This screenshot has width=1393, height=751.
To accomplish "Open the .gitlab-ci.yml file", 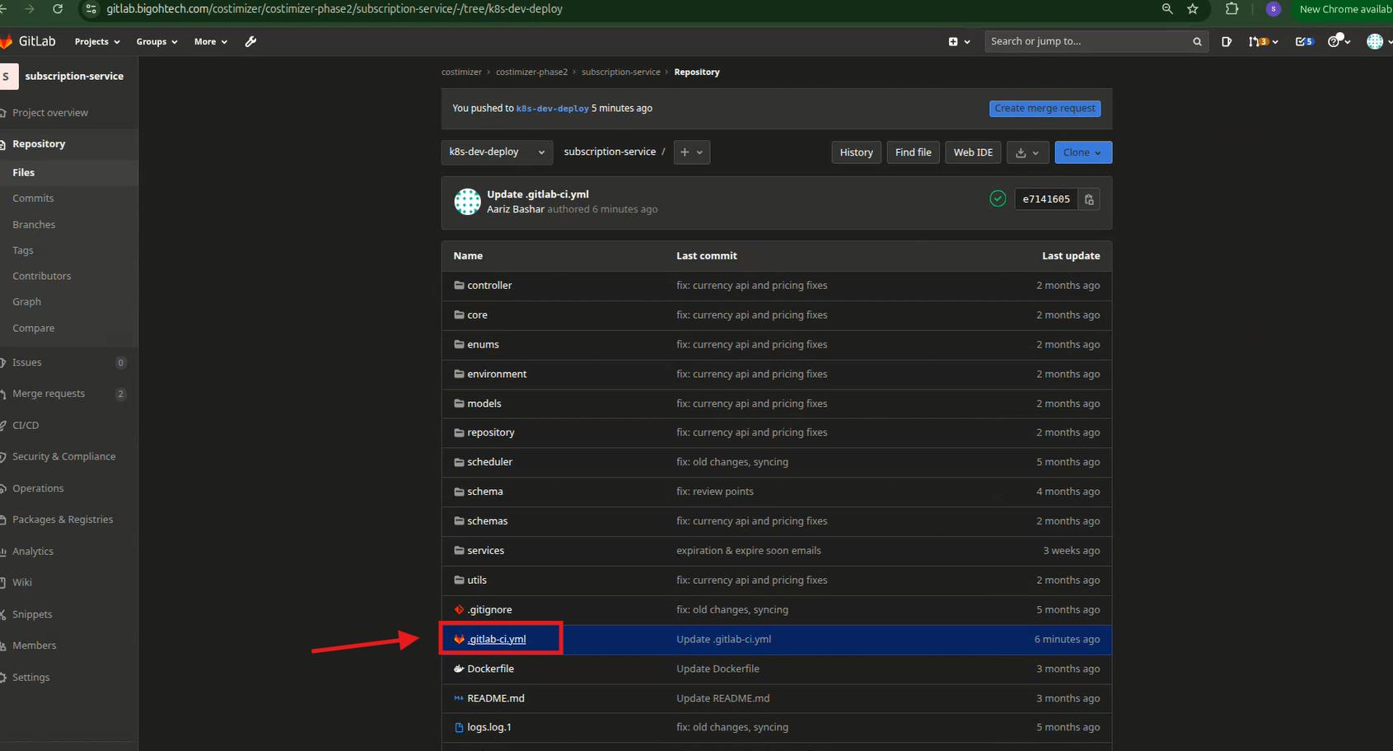I will (496, 639).
